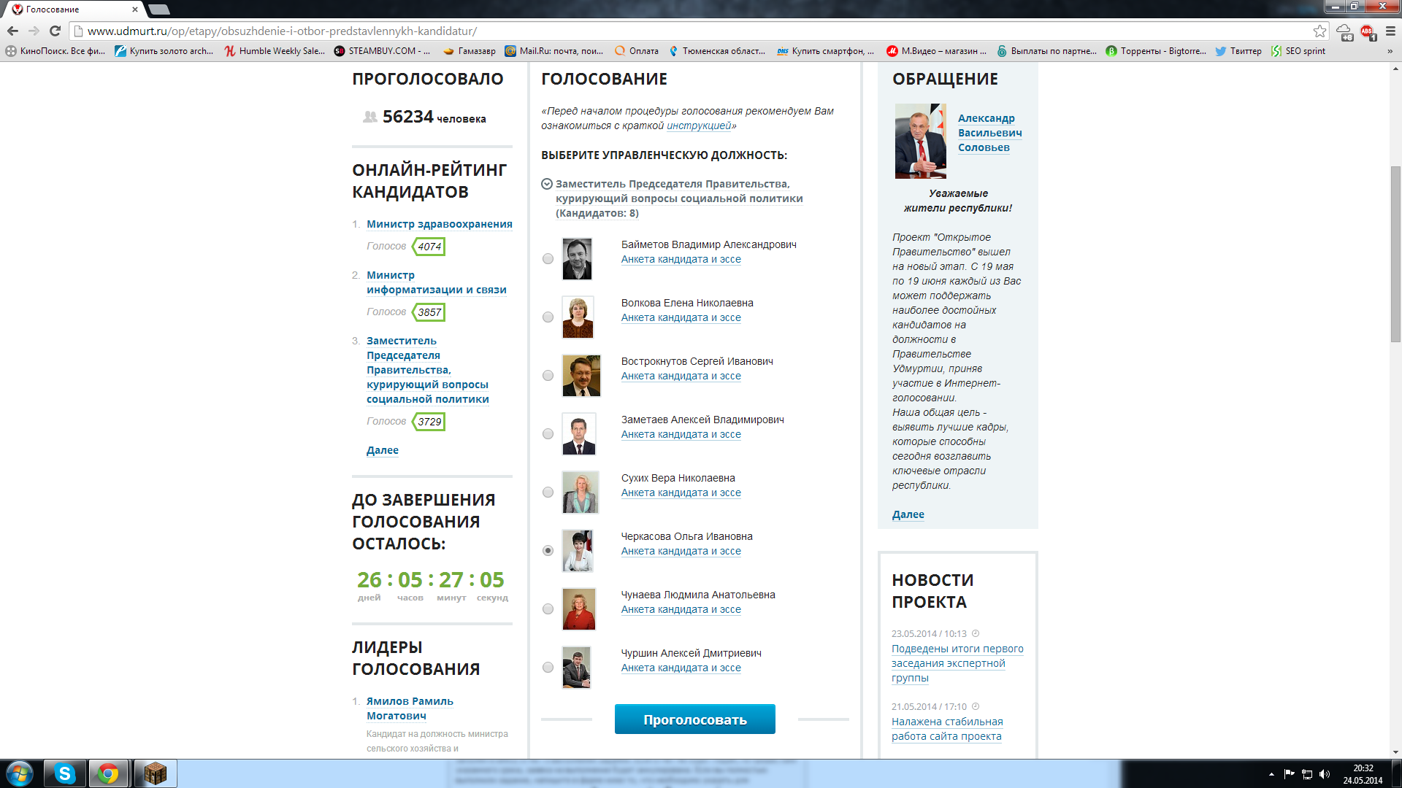
Task: Open Skype from the taskbar
Action: click(64, 773)
